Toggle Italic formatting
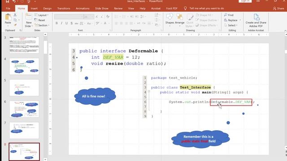 pyautogui.click(x=61, y=23)
